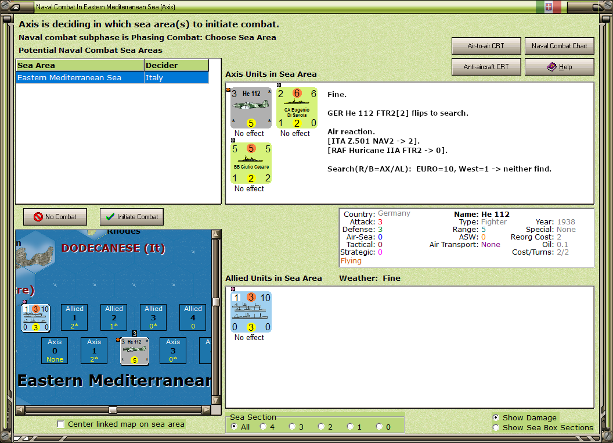Click the map scroll left arrow
This screenshot has width=613, height=443.
tap(20, 410)
